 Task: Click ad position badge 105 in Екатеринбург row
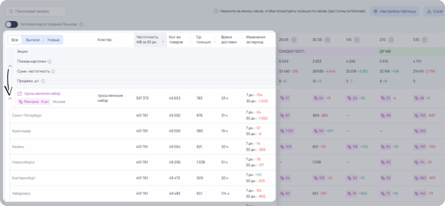point(319,178)
